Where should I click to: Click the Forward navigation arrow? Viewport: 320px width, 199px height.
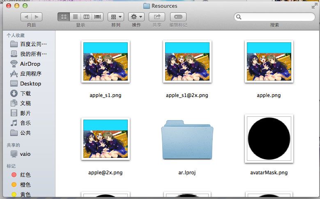tap(37, 17)
